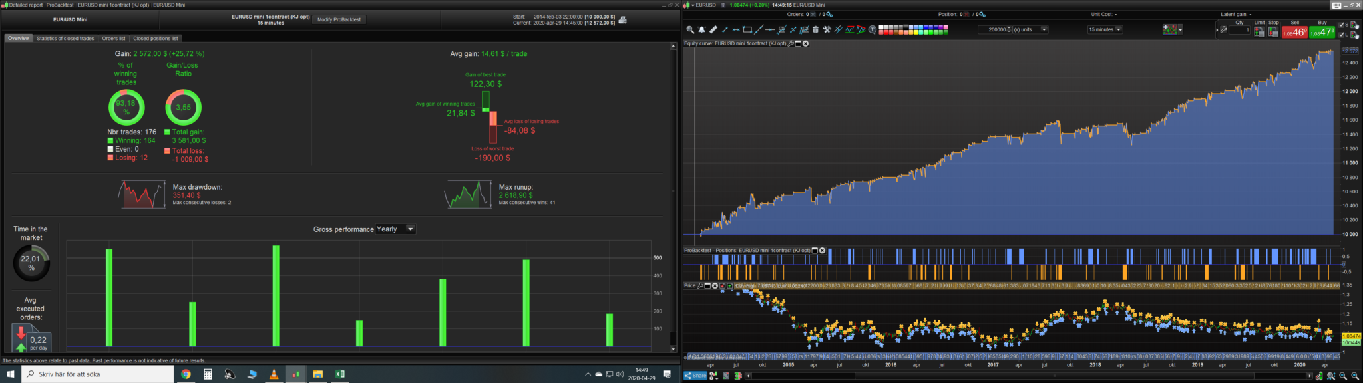The width and height of the screenshot is (1363, 383).
Task: Open the Orders list tab
Action: (114, 38)
